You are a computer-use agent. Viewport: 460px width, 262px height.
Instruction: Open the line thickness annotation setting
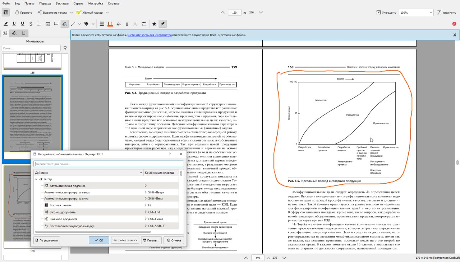101,24
